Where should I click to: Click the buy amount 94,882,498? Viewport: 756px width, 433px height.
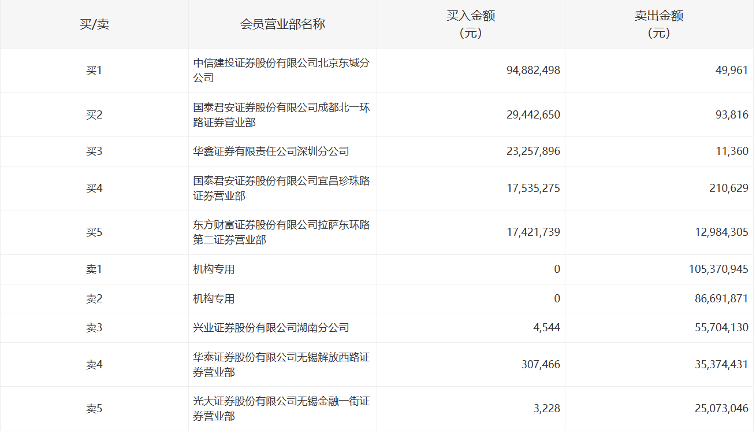tap(532, 71)
